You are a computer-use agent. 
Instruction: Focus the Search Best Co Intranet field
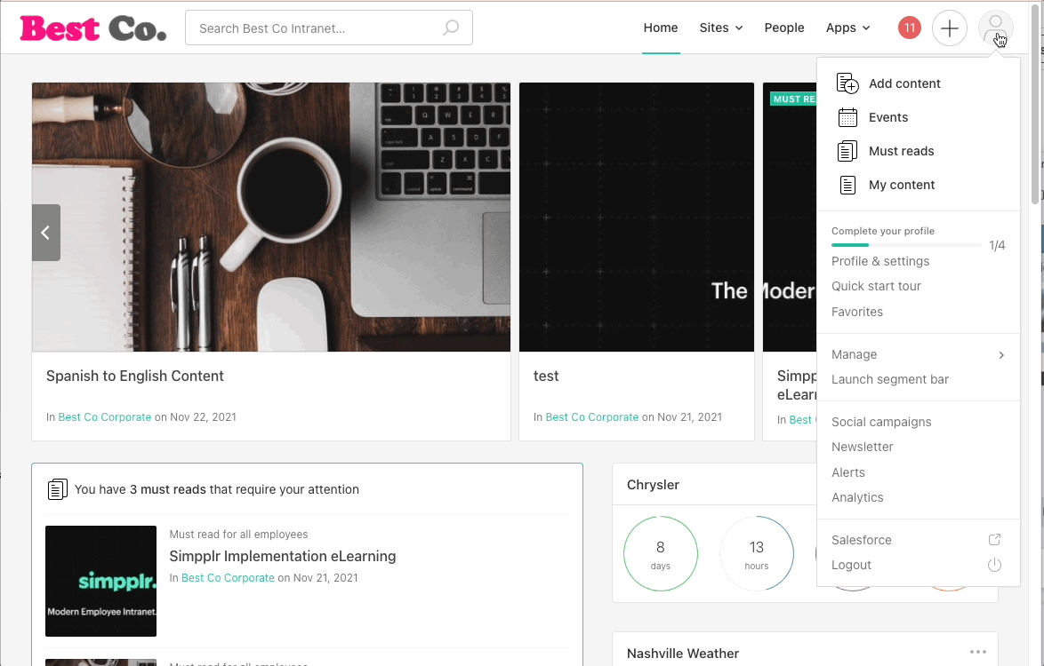[x=329, y=28]
